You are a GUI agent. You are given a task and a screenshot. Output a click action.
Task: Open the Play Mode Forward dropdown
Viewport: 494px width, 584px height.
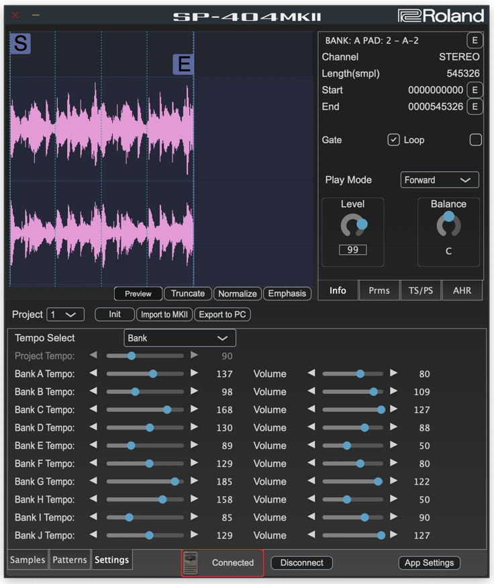[x=440, y=180]
